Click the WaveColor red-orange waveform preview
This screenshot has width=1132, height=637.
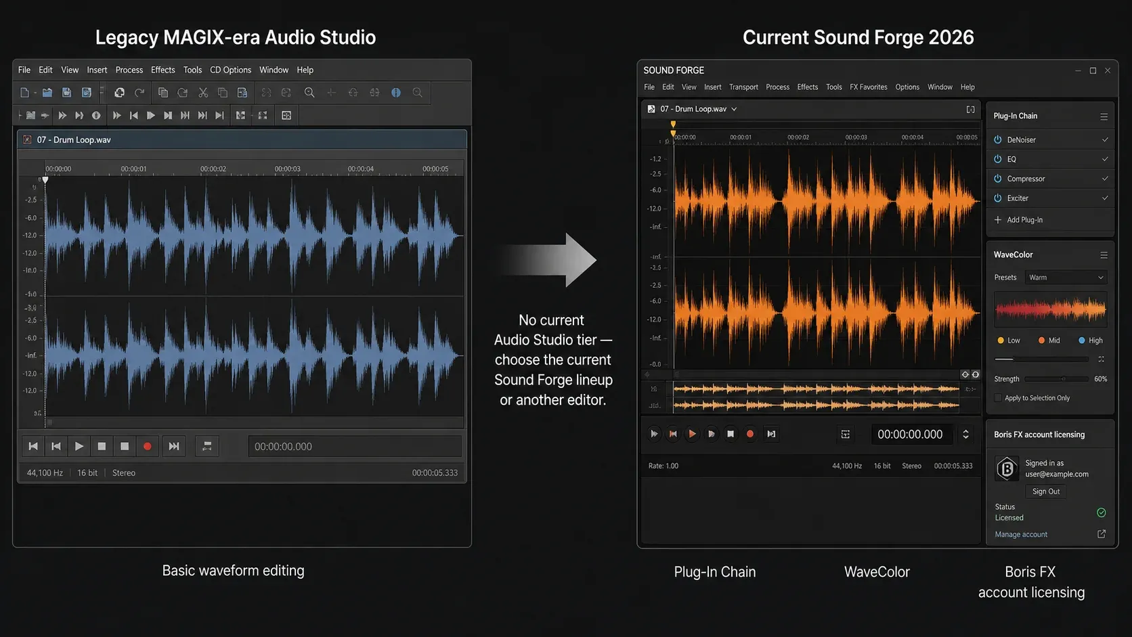[1051, 310]
